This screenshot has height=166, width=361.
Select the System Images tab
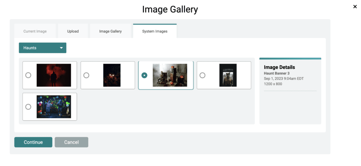tap(155, 31)
